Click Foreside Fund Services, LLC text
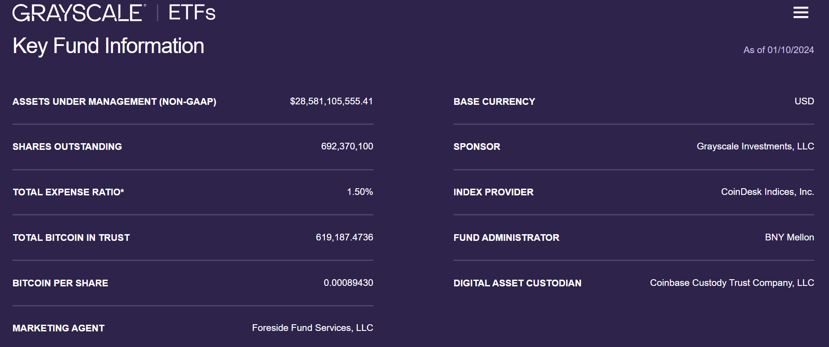829x347 pixels. [312, 328]
